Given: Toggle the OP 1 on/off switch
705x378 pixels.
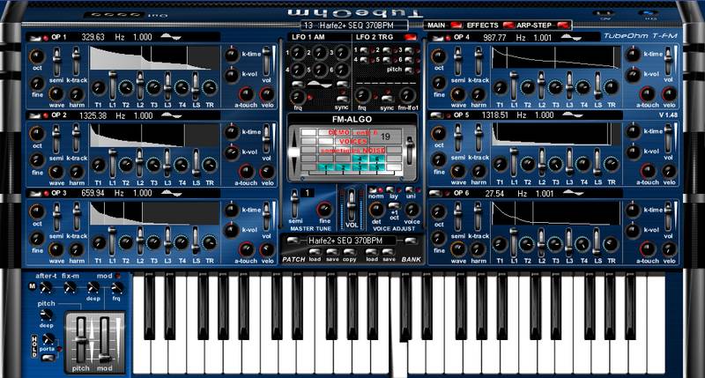Looking at the screenshot, I should (34, 38).
